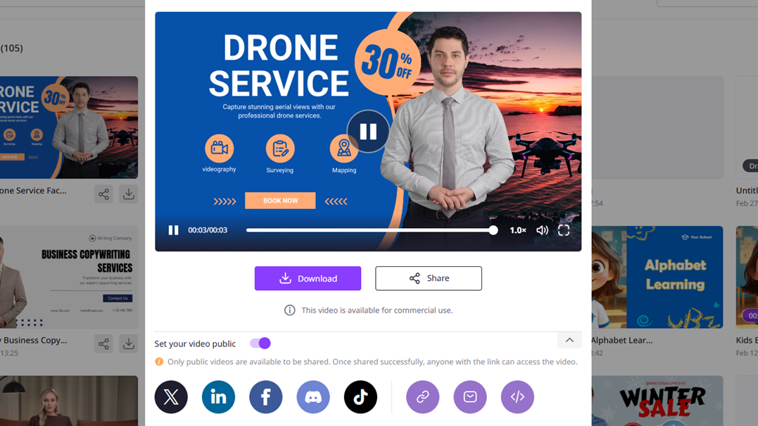Pause video using bottom-left control

(173, 230)
